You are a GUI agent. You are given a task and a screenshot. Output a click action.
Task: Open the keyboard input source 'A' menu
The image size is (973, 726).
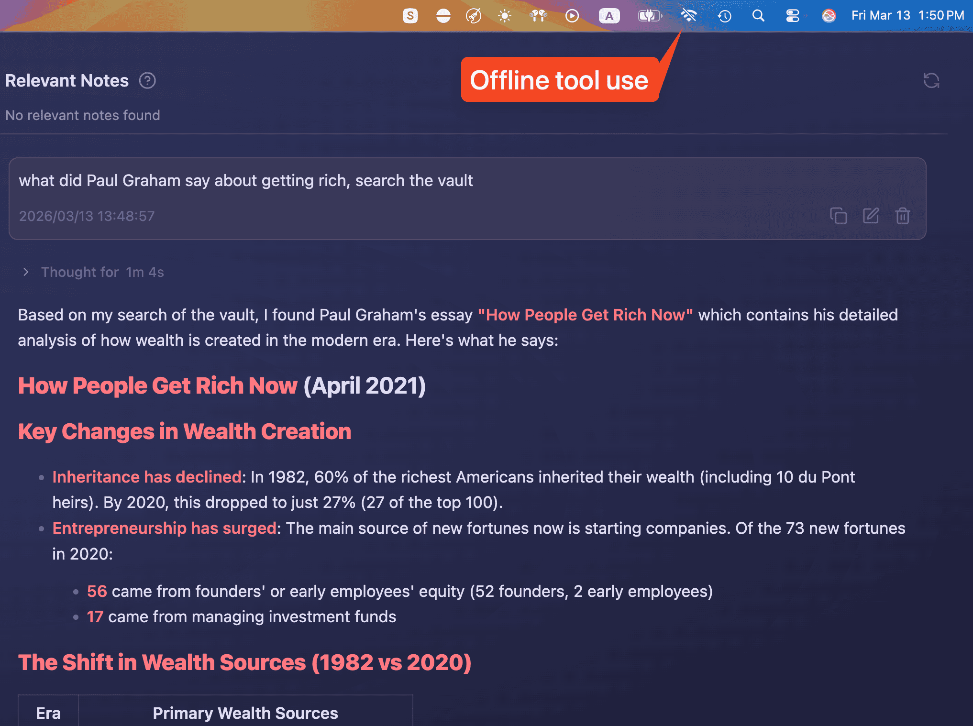click(x=609, y=16)
